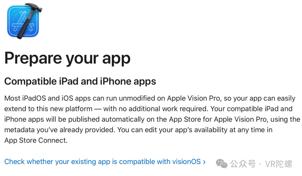
Task: Click the WeChat logo in the watermark
Action: (x=221, y=164)
